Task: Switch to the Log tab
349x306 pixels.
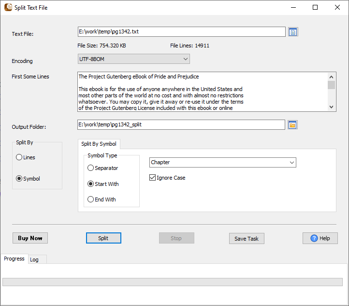Action: tap(34, 260)
